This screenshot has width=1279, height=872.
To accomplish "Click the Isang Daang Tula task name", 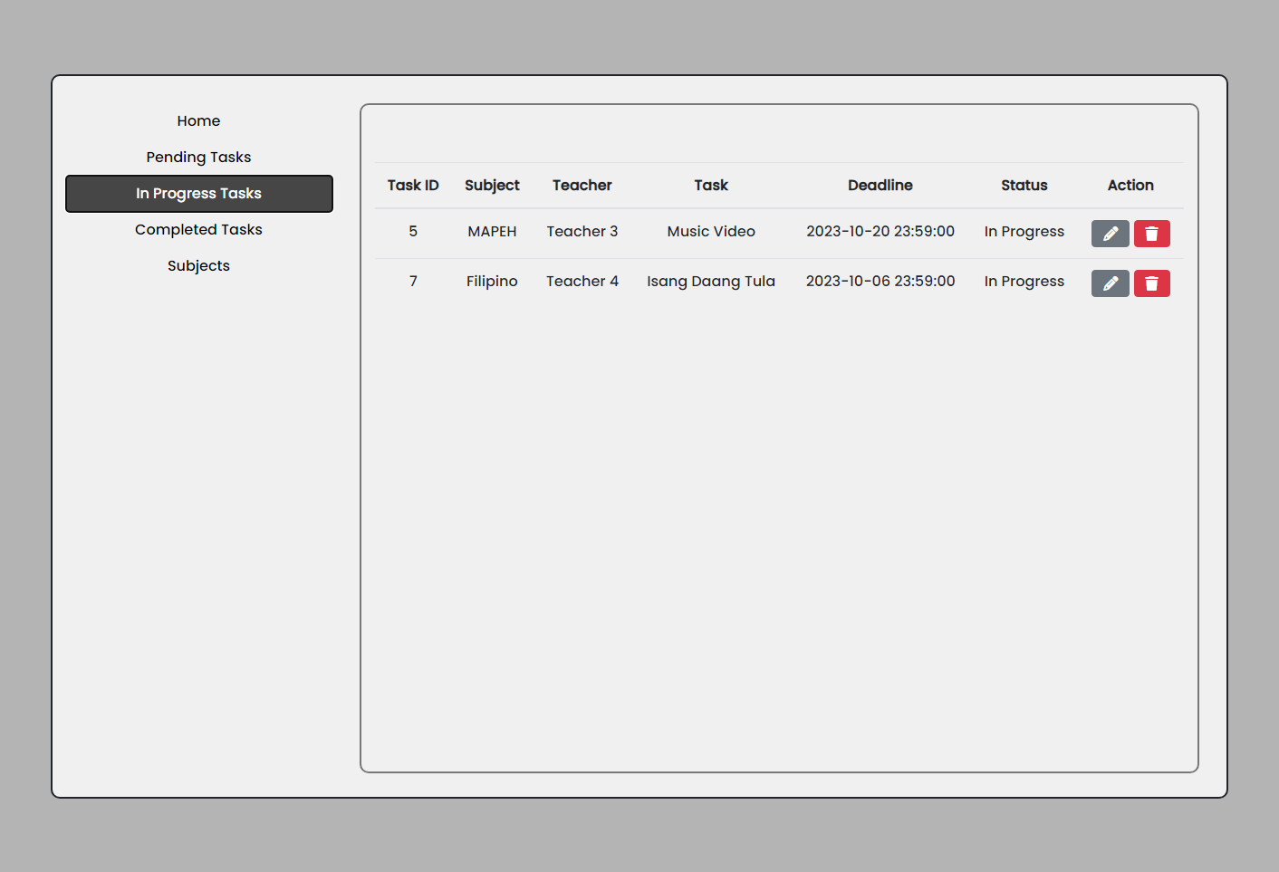I will pos(711,282).
